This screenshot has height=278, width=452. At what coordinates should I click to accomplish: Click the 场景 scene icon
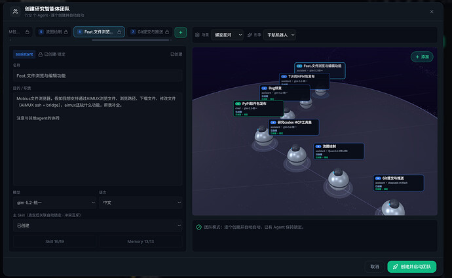point(197,35)
